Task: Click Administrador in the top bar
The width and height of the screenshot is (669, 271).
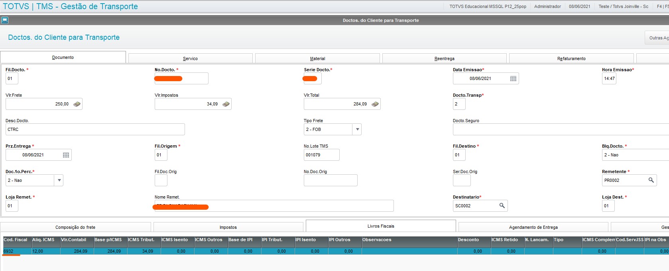Action: (x=547, y=6)
